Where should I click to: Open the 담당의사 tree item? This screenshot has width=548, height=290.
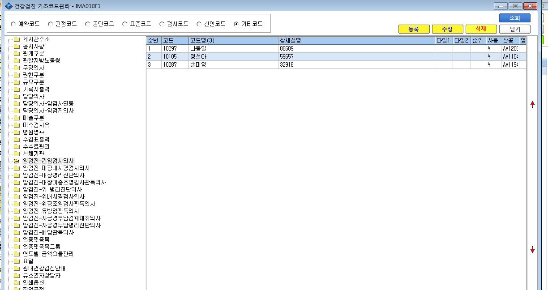(x=34, y=97)
